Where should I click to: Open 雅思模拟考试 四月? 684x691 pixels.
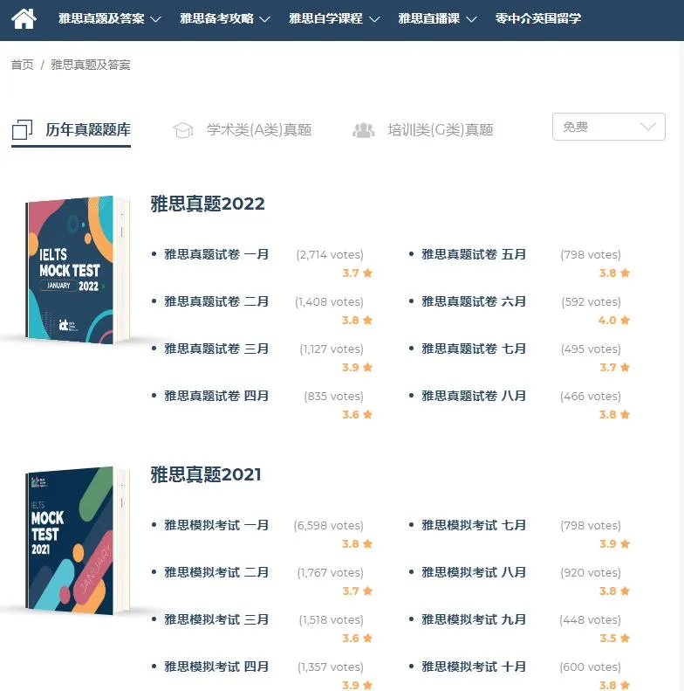pos(216,667)
